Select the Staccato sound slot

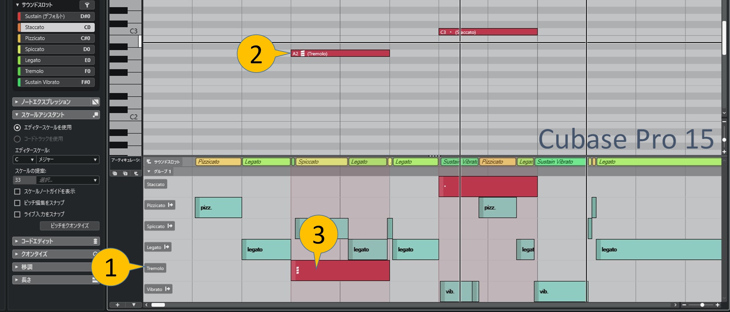tap(56, 27)
